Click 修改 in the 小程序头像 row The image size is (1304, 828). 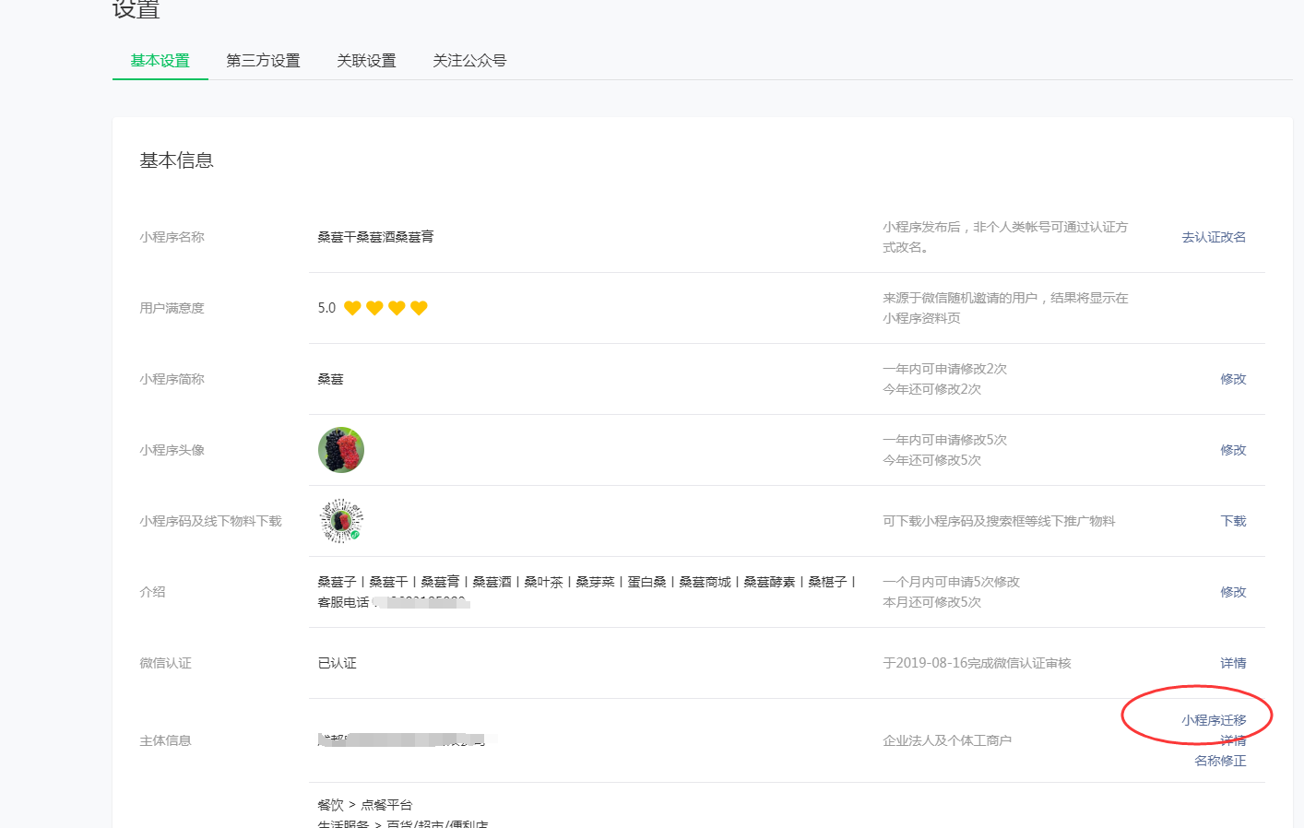coord(1233,450)
